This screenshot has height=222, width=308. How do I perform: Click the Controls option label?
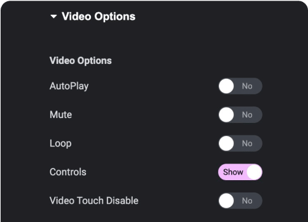[x=68, y=172]
